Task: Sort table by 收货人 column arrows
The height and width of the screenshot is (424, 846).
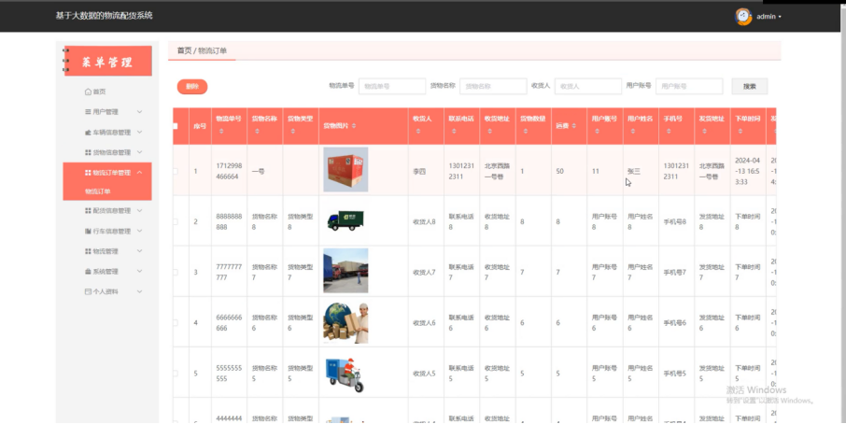Action: click(x=417, y=131)
